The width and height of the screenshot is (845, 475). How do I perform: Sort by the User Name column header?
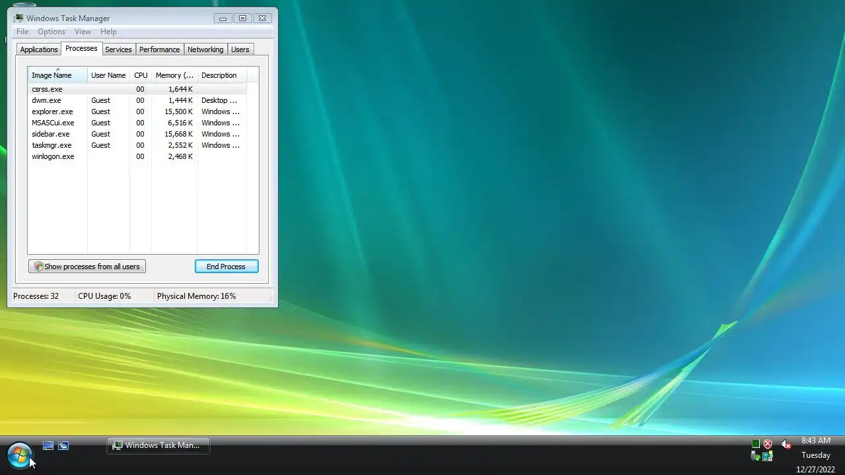tap(108, 75)
